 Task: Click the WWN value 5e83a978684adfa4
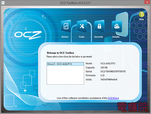(109, 79)
